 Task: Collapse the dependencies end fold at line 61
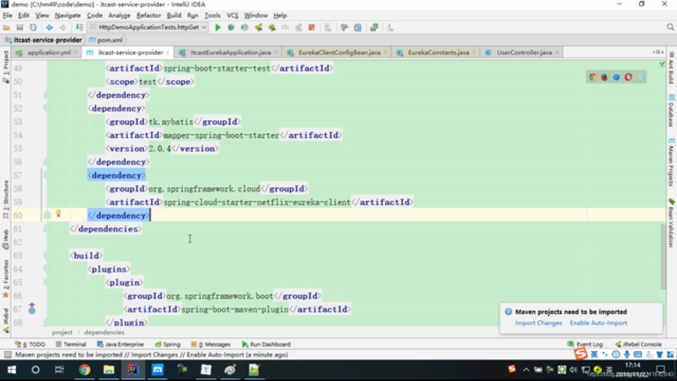[x=47, y=229]
